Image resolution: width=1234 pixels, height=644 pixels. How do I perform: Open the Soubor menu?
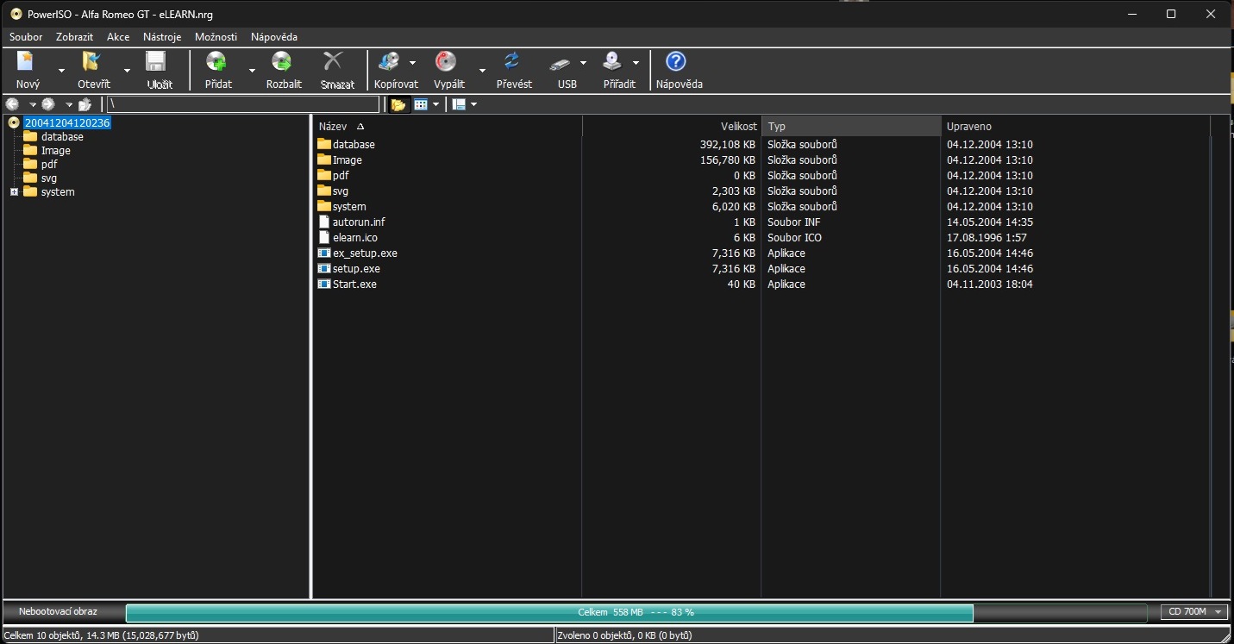(26, 37)
